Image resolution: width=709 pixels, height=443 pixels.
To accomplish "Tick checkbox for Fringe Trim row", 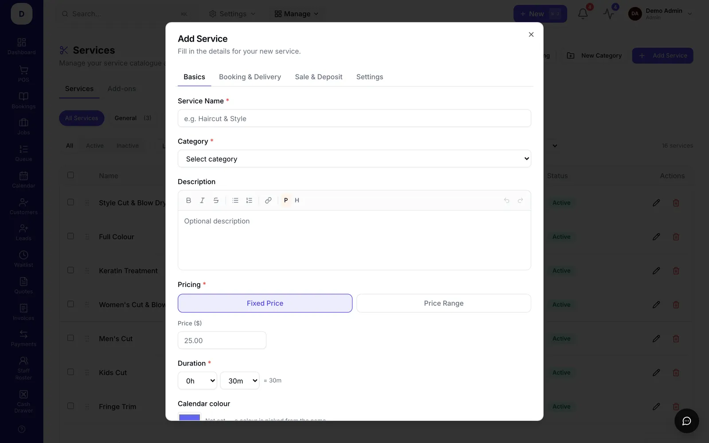I will 70,406.
